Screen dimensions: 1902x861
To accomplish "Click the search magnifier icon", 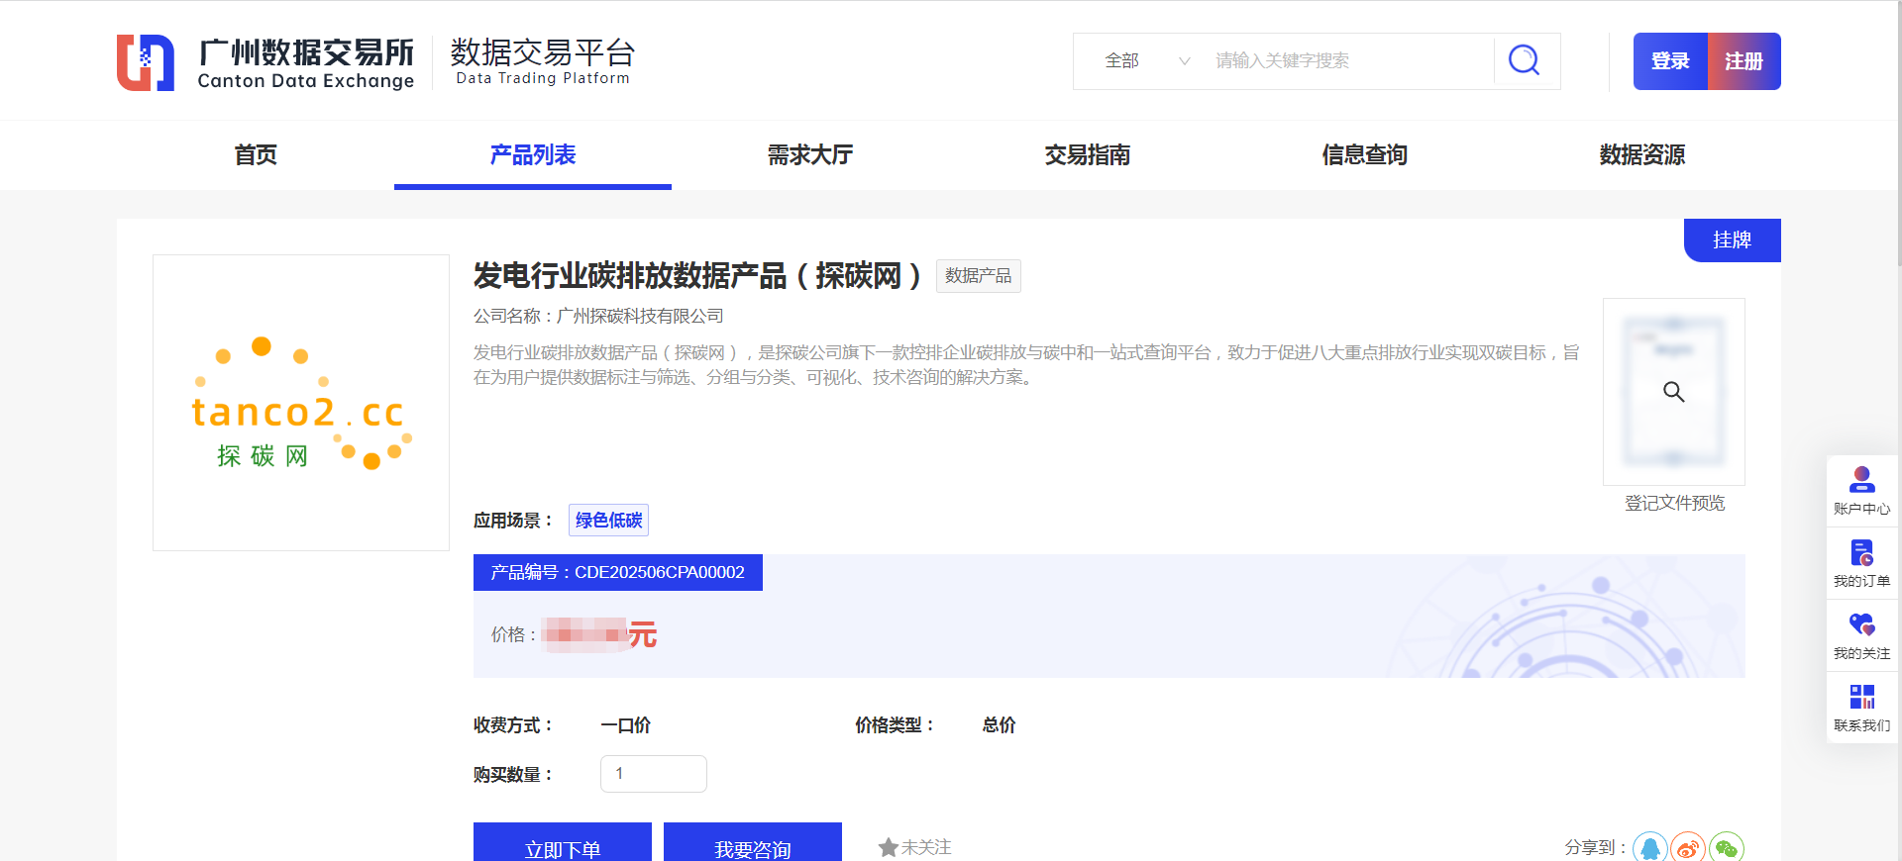I will click(x=1524, y=61).
